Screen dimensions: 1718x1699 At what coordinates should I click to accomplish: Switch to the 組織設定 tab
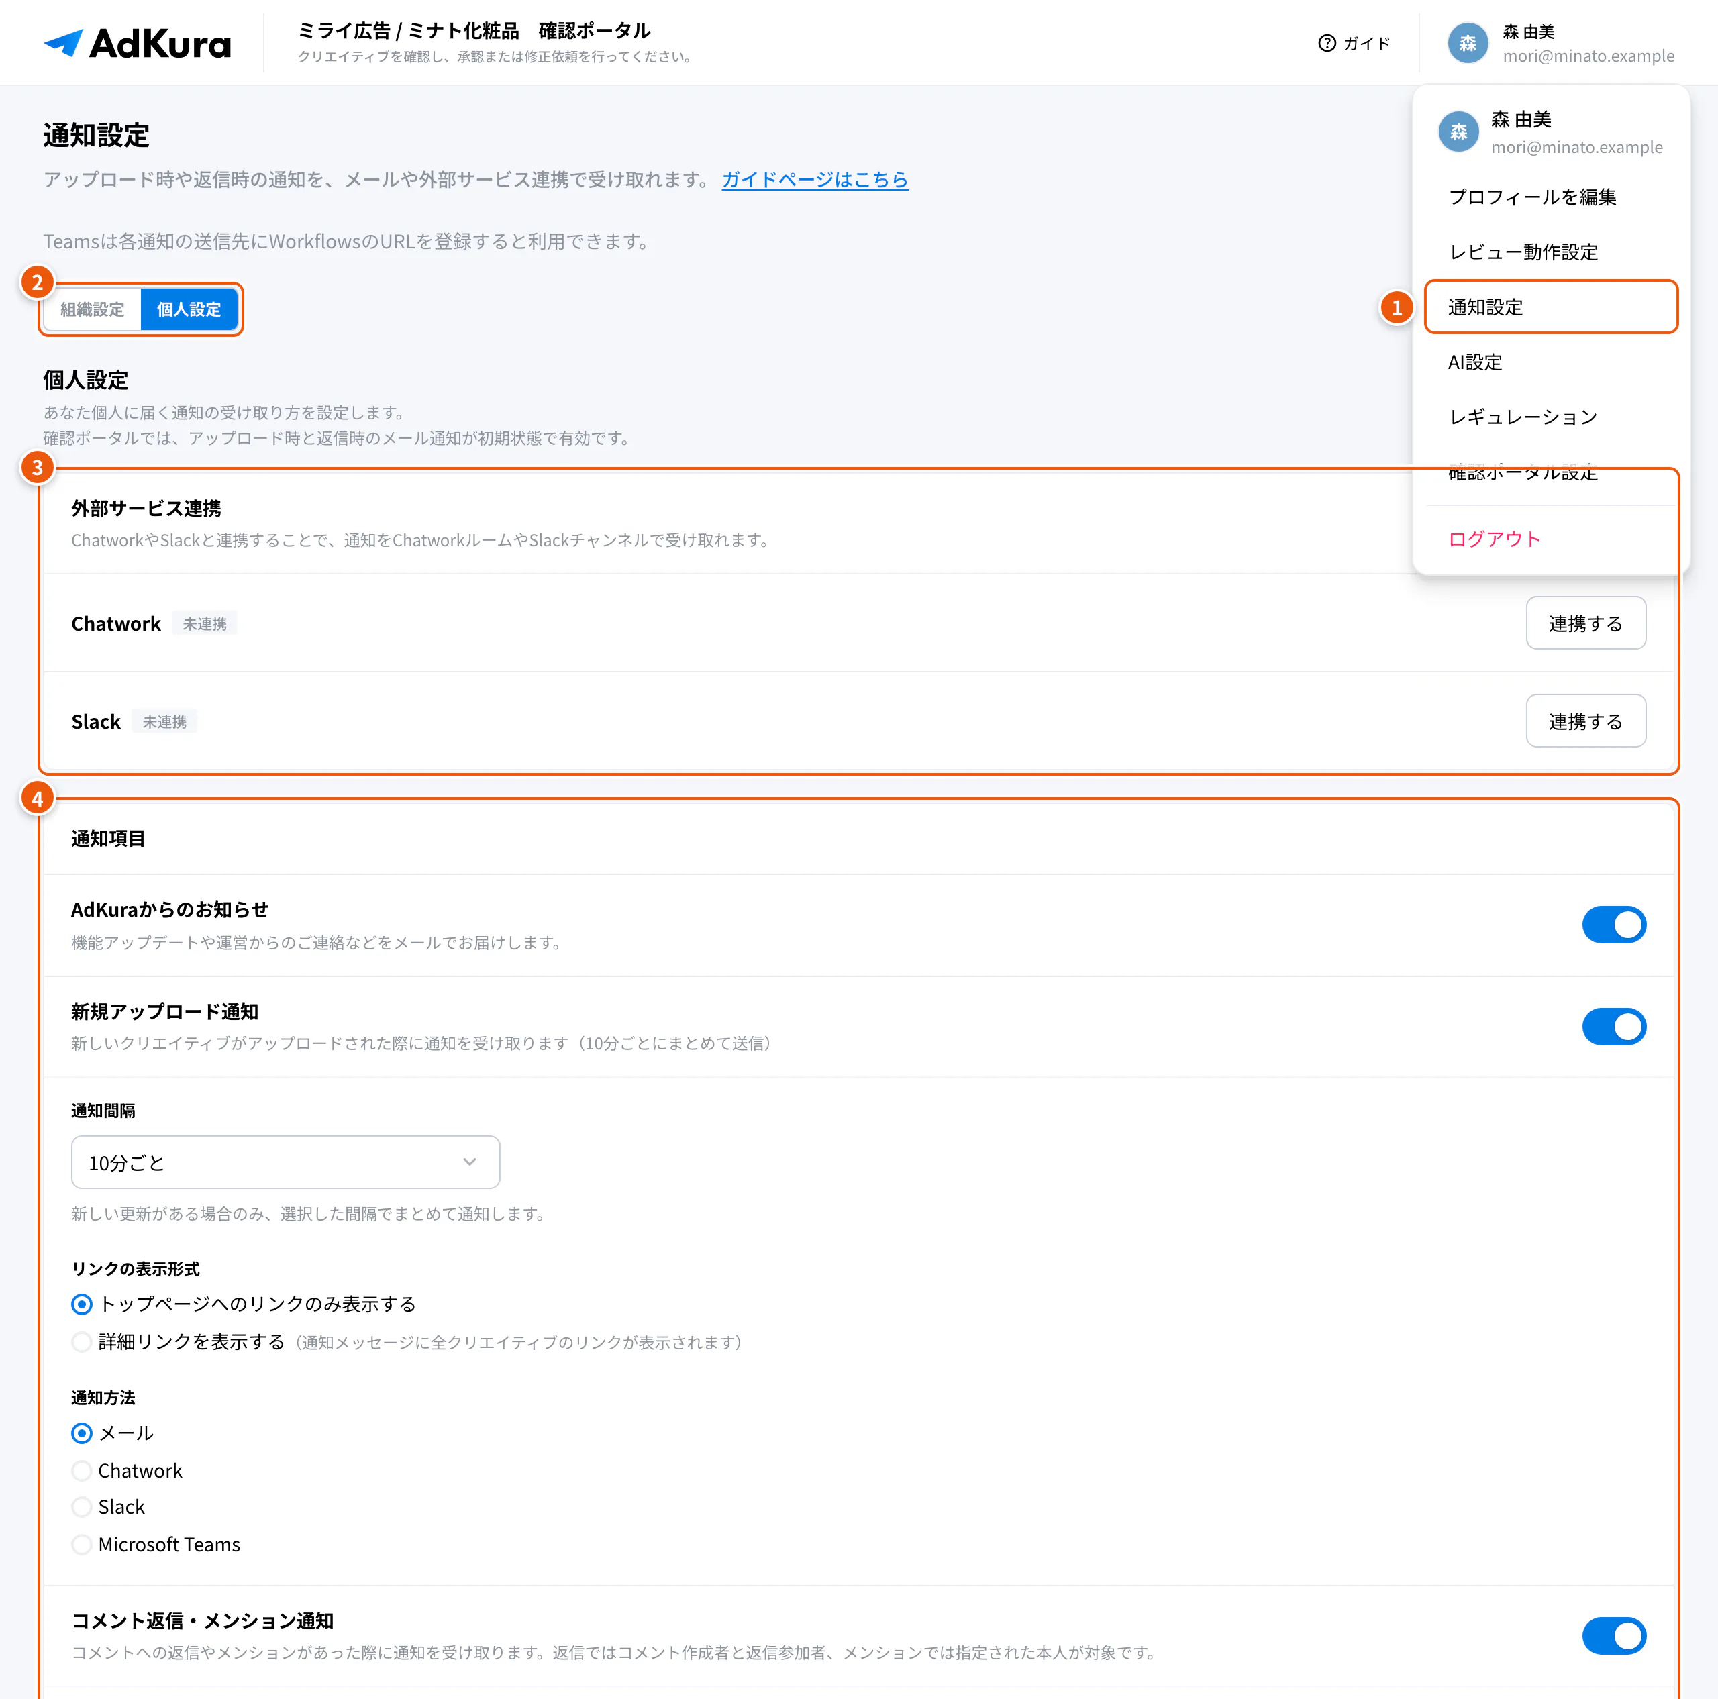pyautogui.click(x=93, y=309)
